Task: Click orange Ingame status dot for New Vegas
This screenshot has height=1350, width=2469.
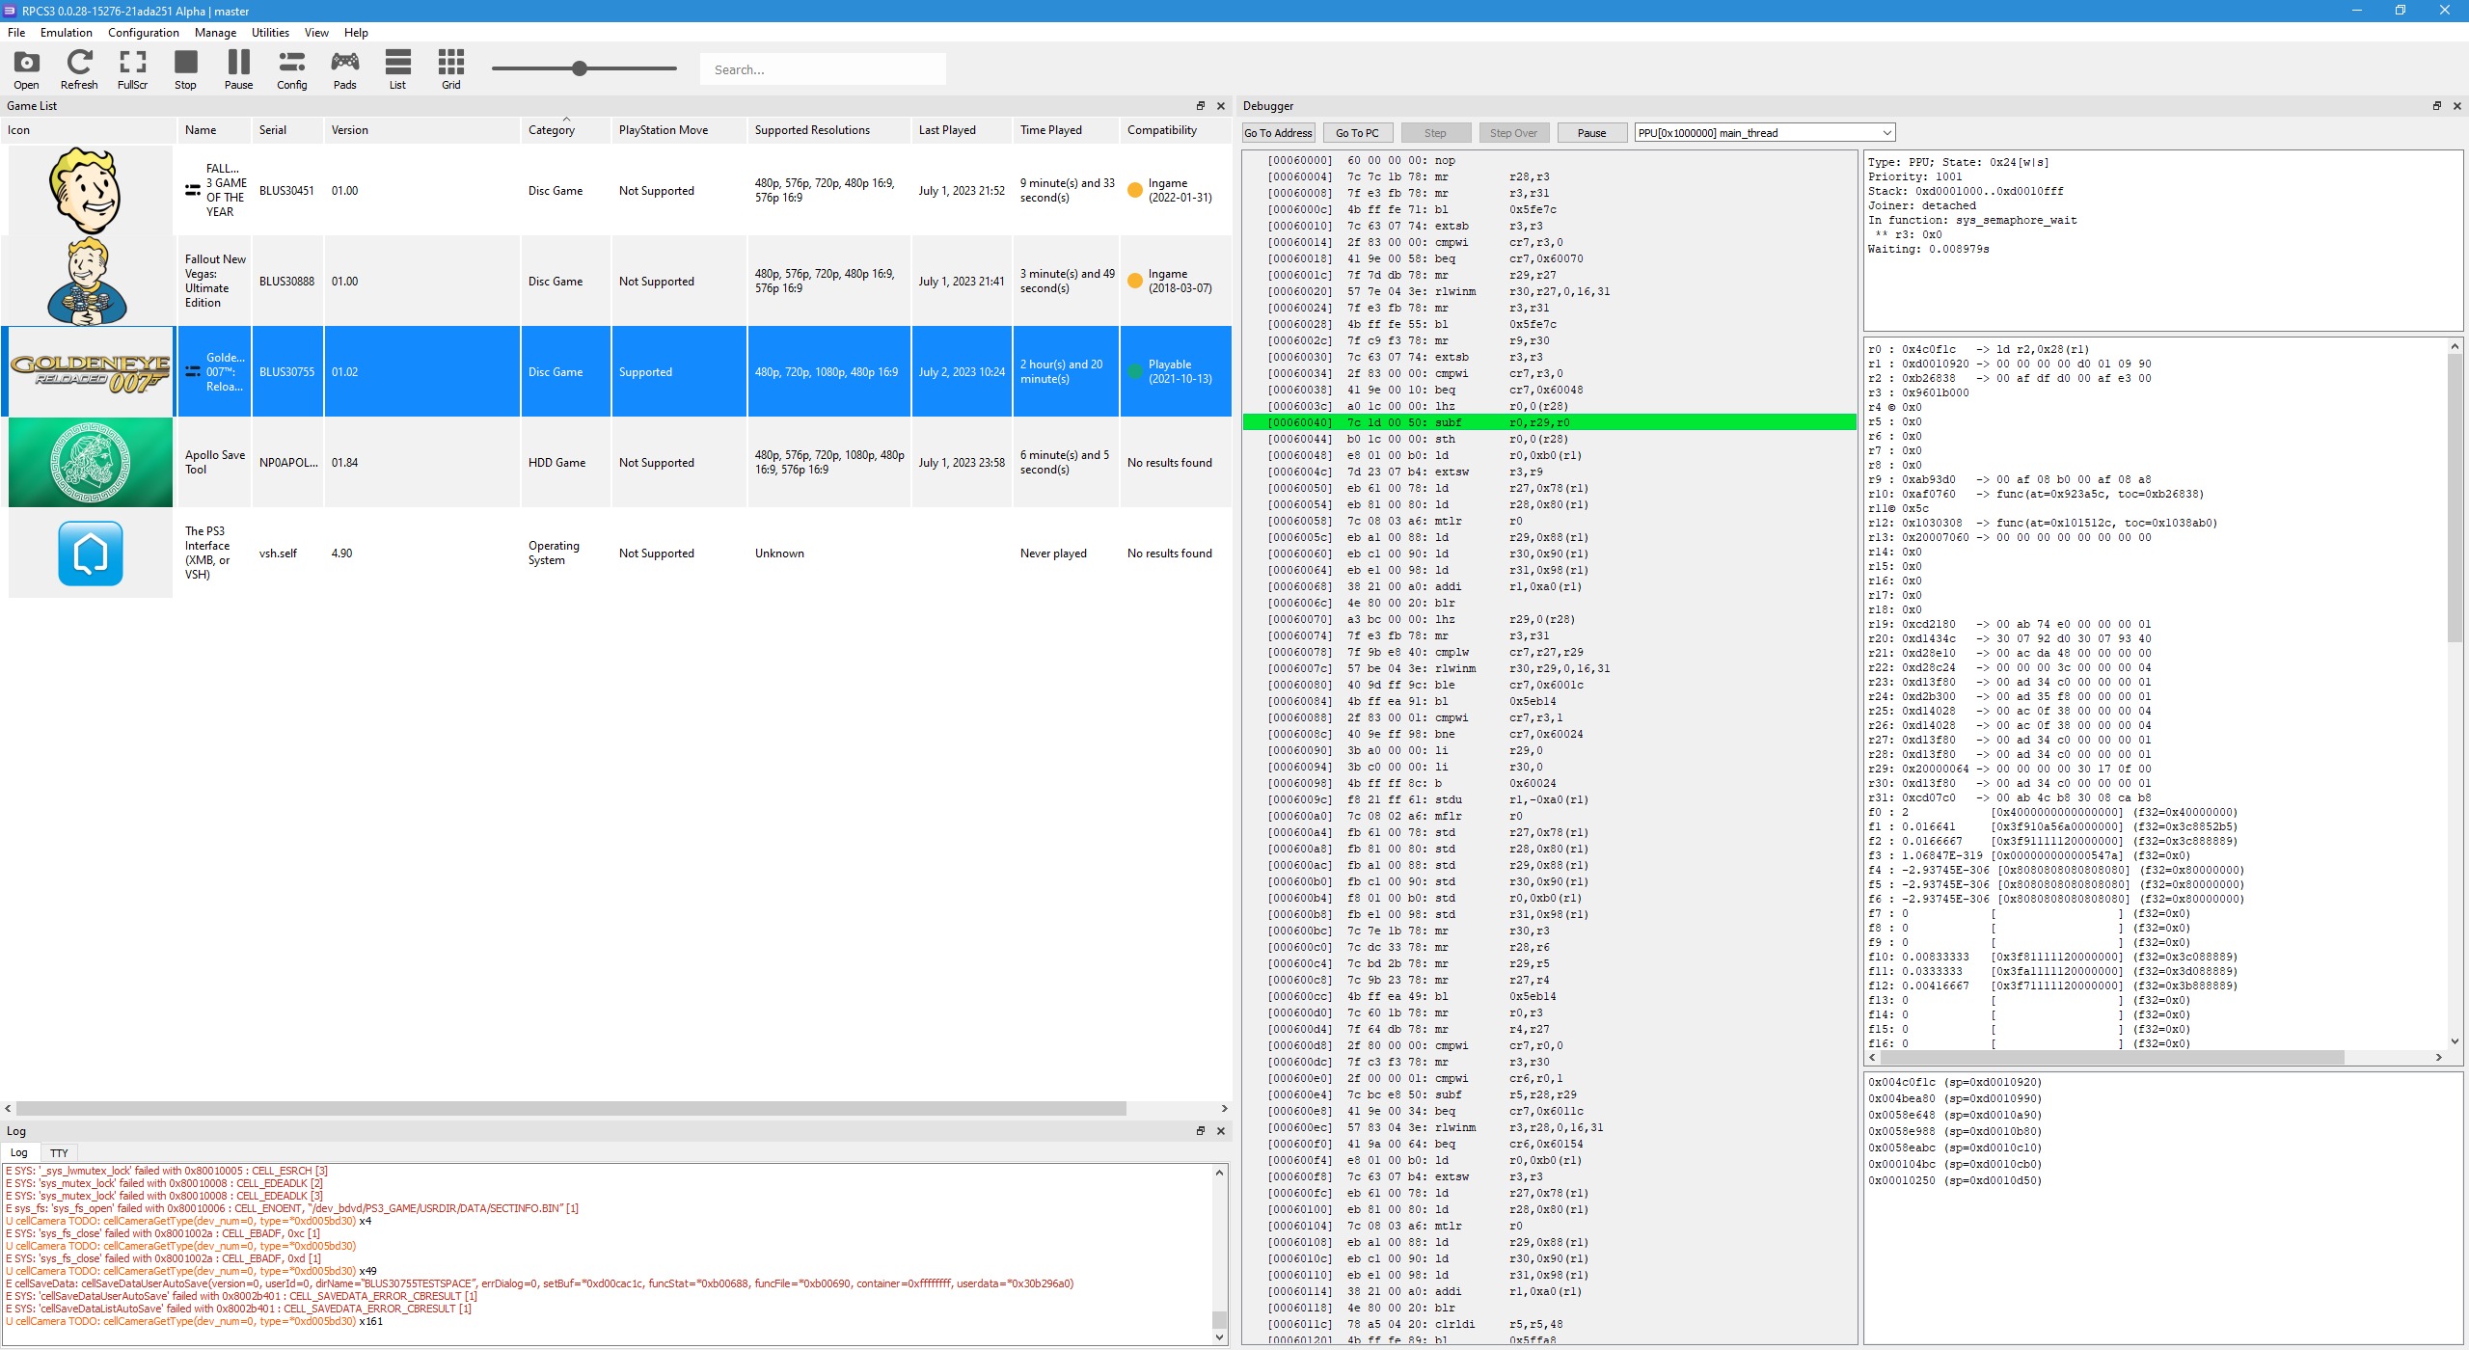Action: pos(1135,281)
